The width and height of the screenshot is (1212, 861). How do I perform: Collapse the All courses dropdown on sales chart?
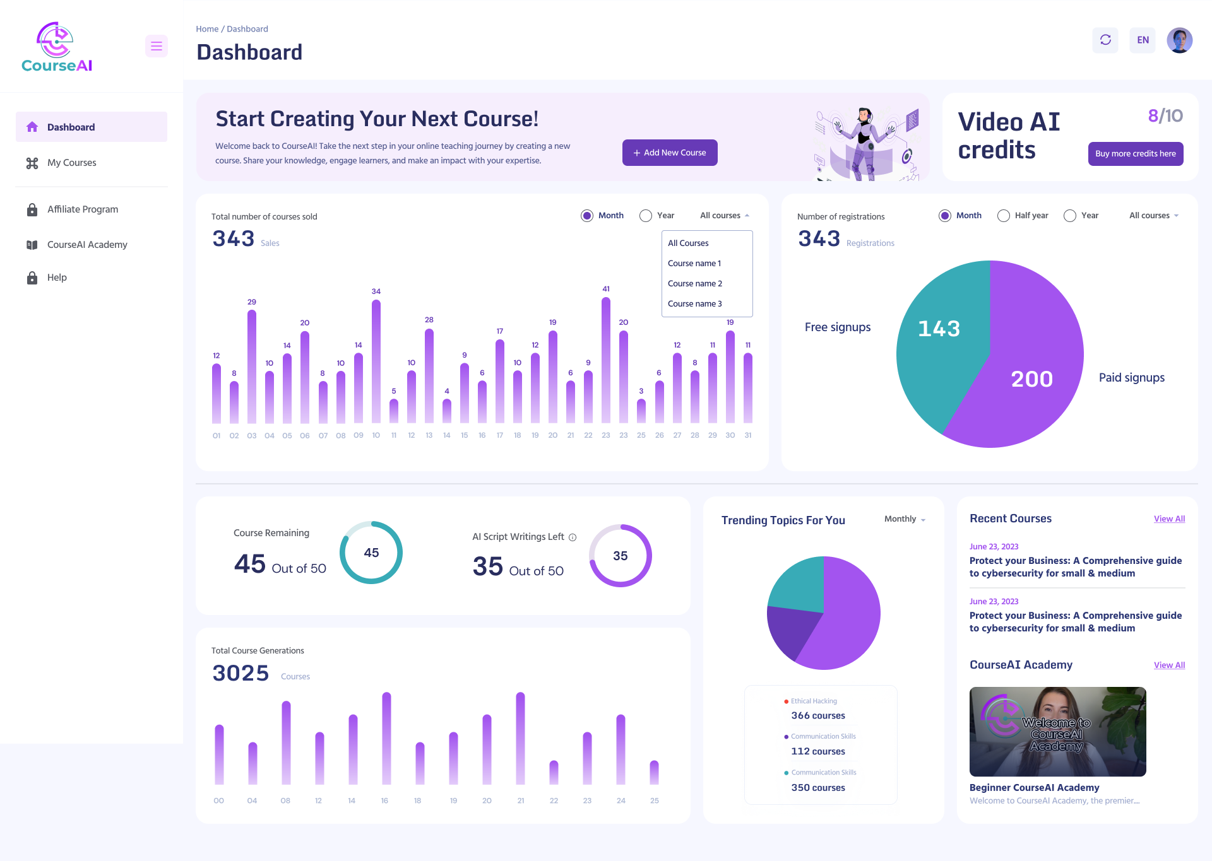723,215
